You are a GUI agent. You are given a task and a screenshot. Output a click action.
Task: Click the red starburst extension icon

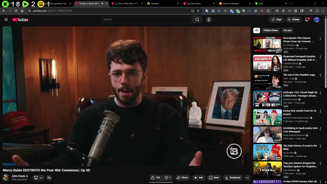point(262,11)
